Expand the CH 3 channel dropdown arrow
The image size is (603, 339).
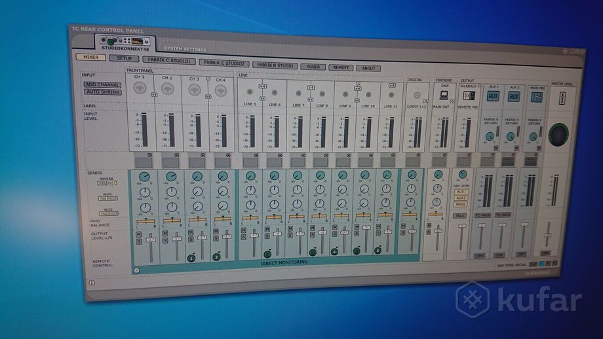coord(203,155)
